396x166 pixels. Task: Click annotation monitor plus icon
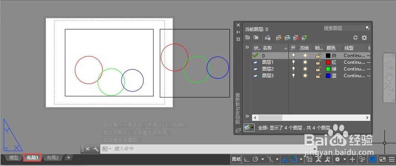tap(352, 159)
